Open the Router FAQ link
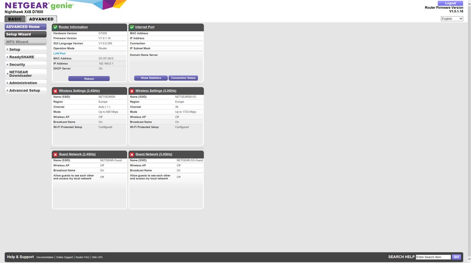Screen dimensions: 471x263 [82, 257]
